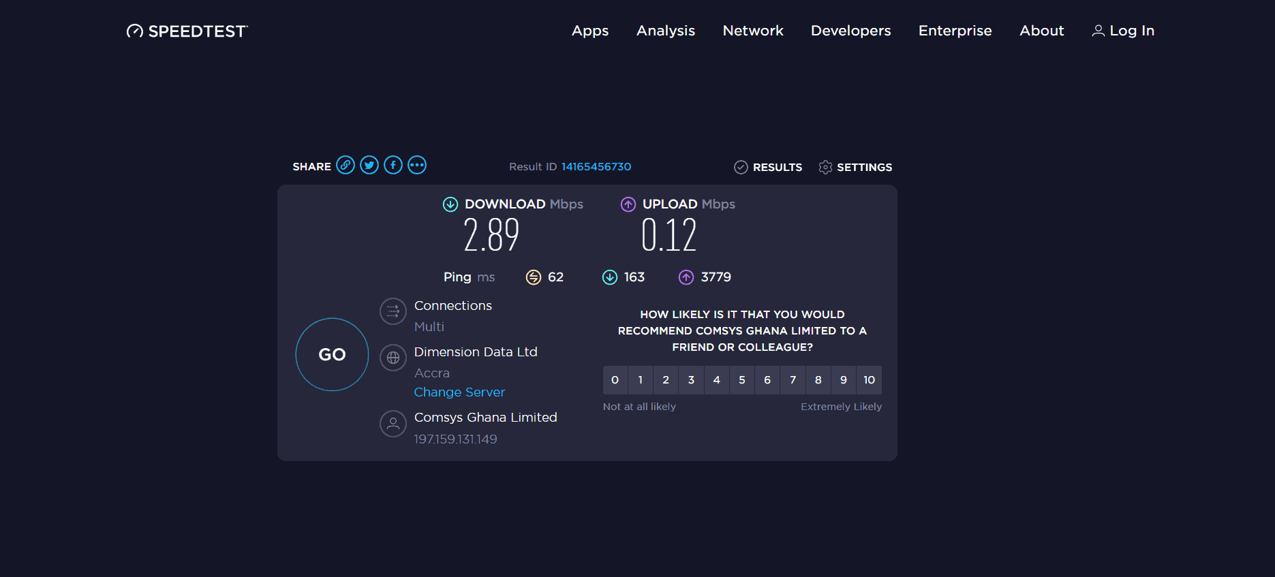
Task: Open the Developers menu
Action: [851, 31]
